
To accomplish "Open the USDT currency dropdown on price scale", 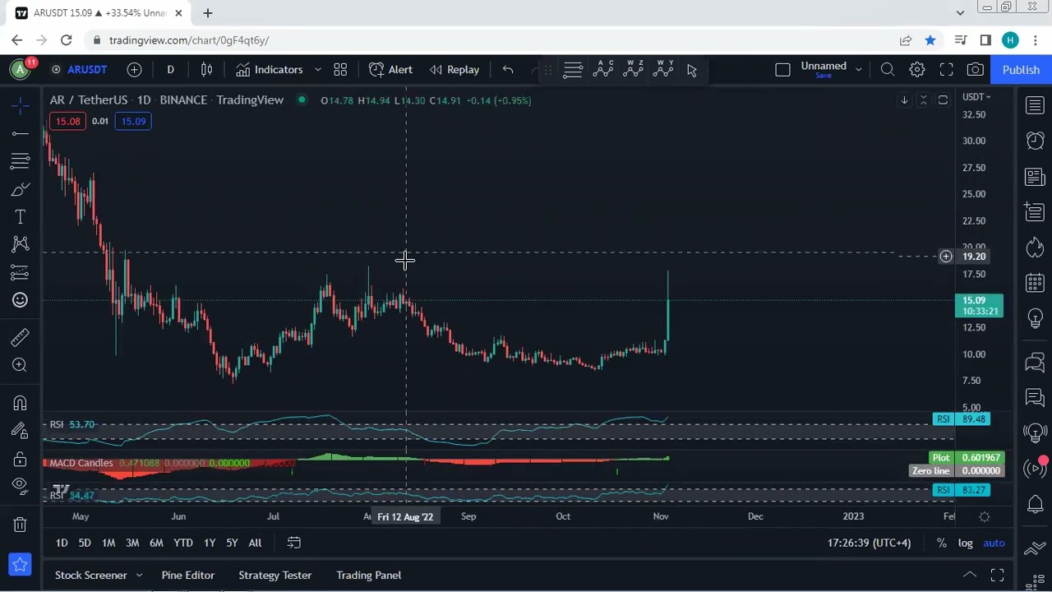I will 976,97.
